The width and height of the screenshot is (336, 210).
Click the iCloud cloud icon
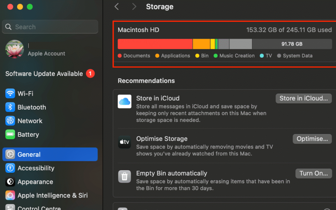click(124, 101)
